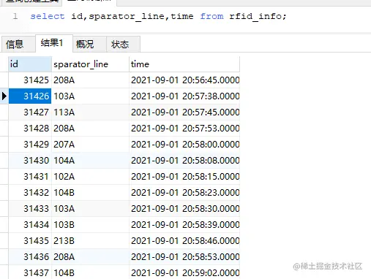Click 208A in row 31428
371x279 pixels.
[90, 129]
